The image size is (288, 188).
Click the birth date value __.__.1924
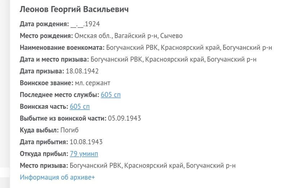tap(85, 24)
